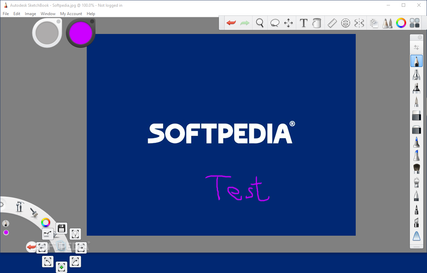Open the Window menu

pos(48,14)
